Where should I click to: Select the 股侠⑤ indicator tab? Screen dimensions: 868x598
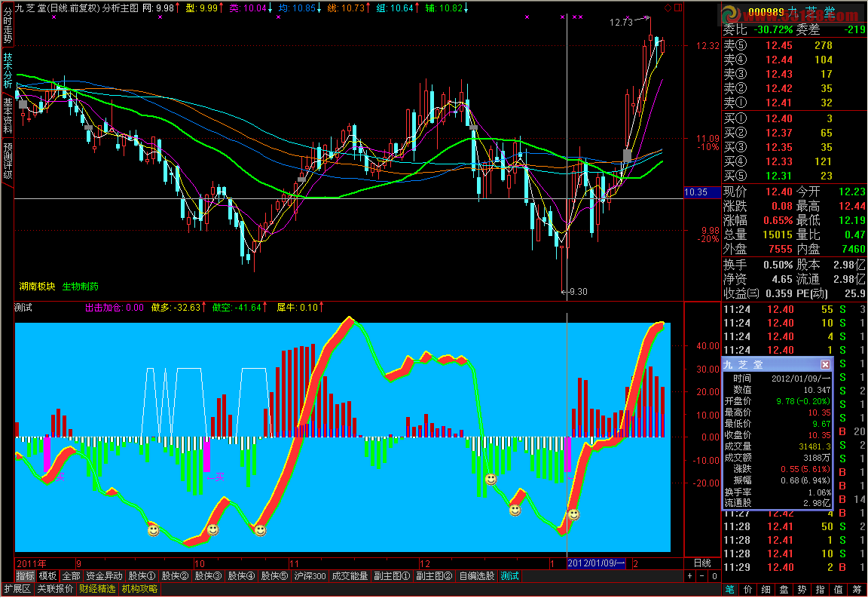(x=274, y=576)
